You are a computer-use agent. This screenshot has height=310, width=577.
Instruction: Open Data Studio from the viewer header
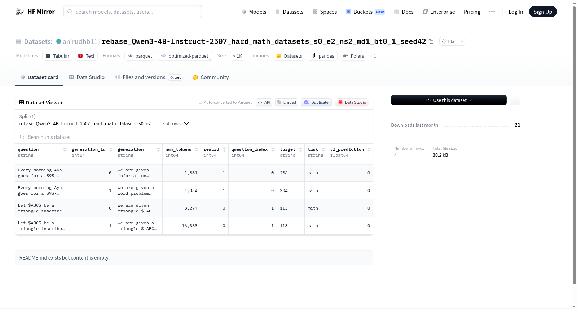[x=352, y=102]
